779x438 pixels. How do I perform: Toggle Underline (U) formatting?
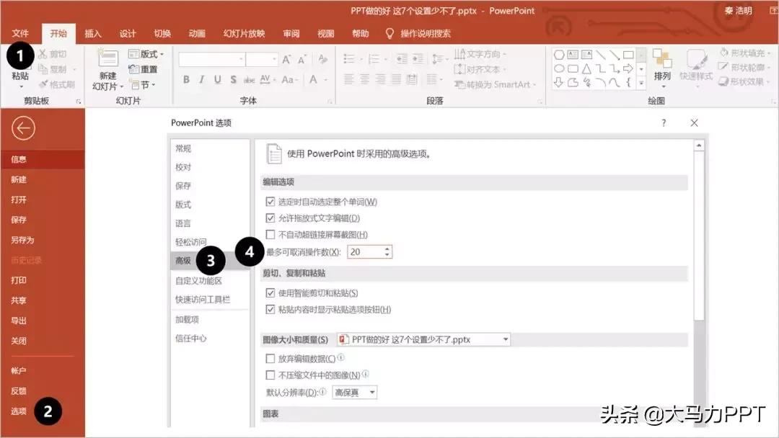coord(218,79)
